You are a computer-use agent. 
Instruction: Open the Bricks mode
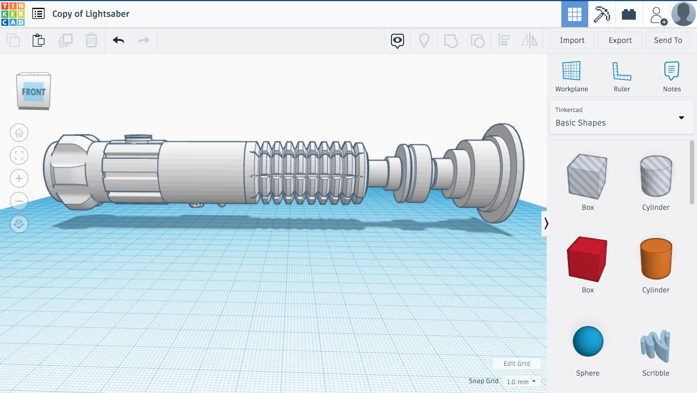pos(629,14)
